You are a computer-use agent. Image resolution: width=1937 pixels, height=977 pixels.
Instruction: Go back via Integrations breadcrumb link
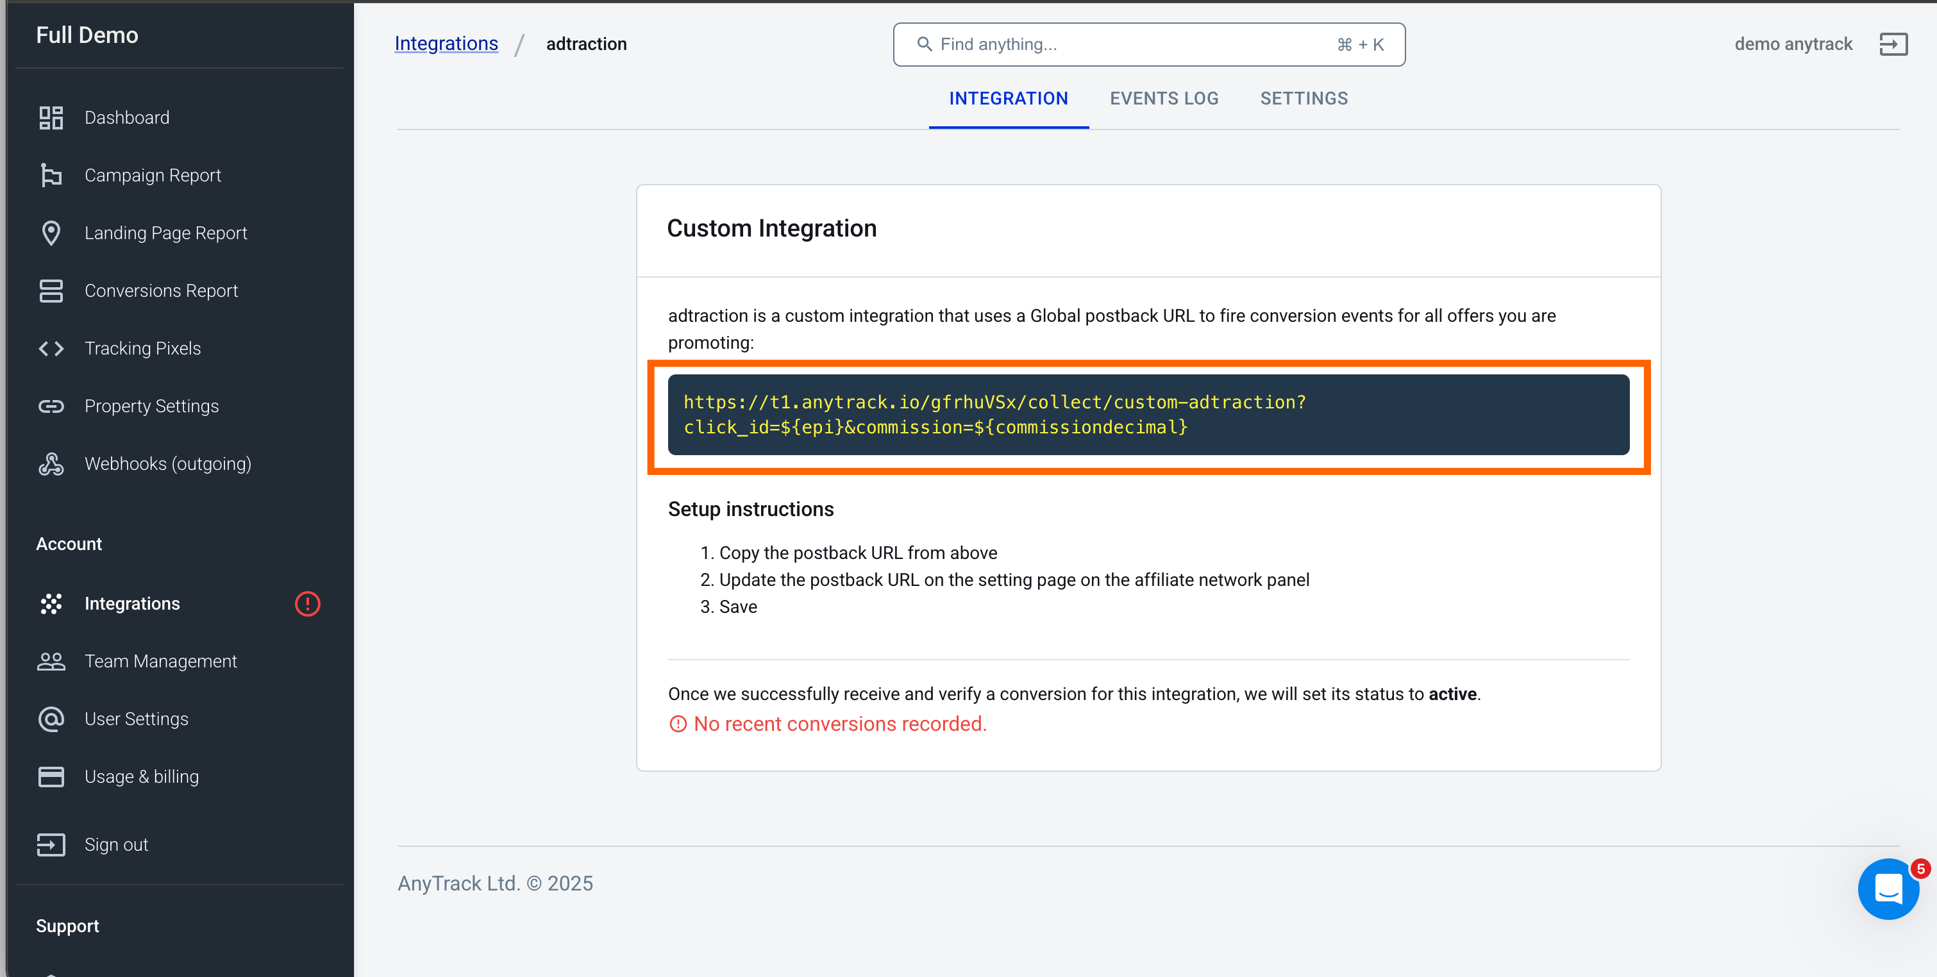(446, 44)
